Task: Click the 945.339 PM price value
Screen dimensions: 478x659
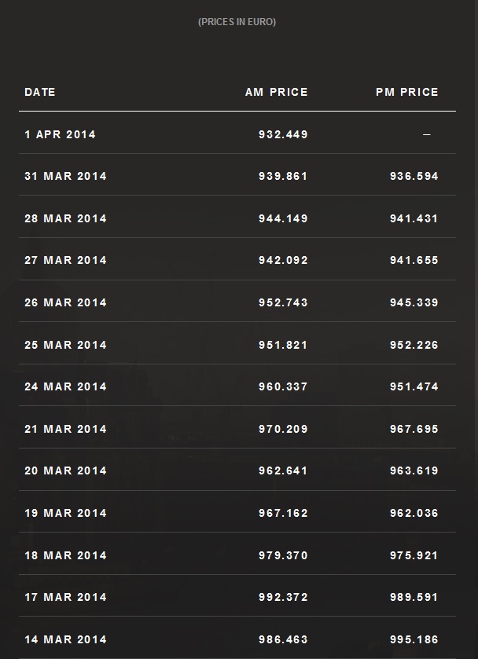Action: [x=414, y=302]
